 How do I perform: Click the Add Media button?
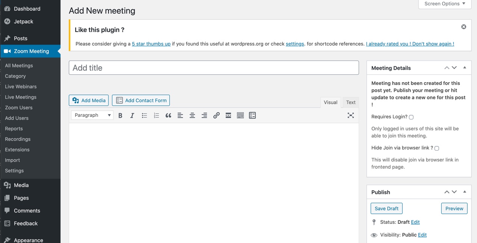click(x=89, y=100)
